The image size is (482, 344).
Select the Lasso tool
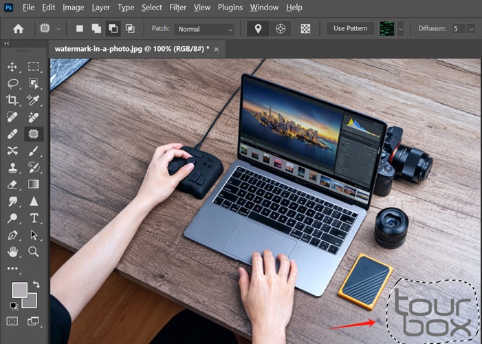pyautogui.click(x=13, y=83)
